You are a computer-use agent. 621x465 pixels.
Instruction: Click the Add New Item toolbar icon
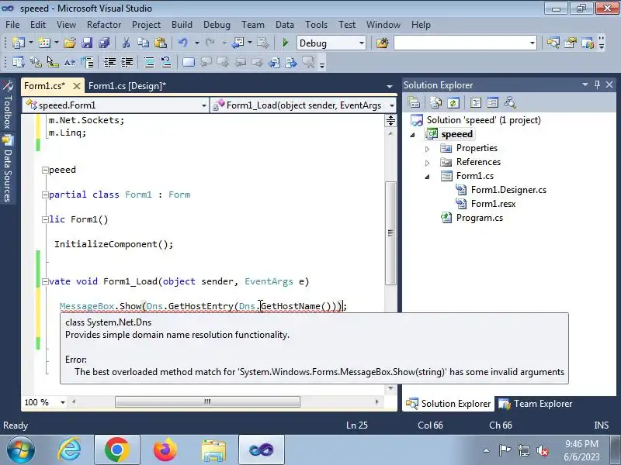(x=44, y=43)
